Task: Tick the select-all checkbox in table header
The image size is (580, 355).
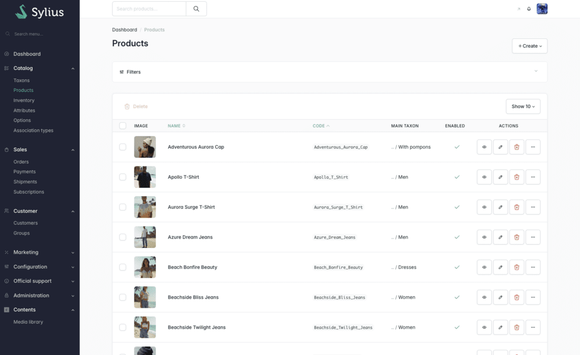Action: pyautogui.click(x=123, y=126)
